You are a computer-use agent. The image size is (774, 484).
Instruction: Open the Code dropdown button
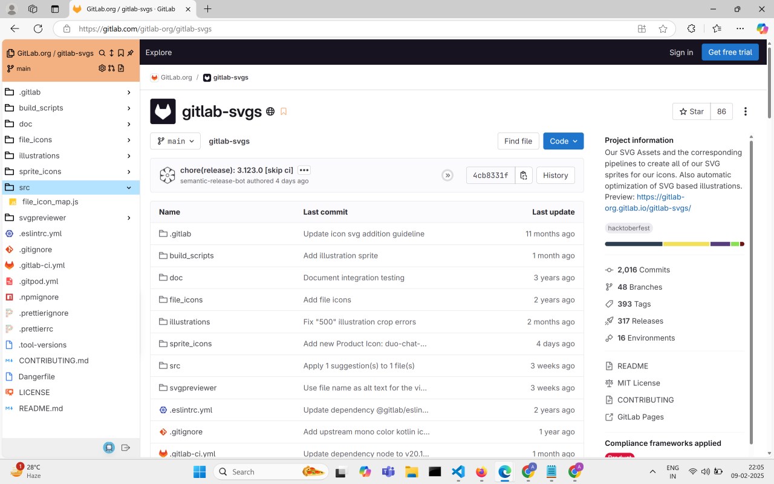click(x=563, y=141)
